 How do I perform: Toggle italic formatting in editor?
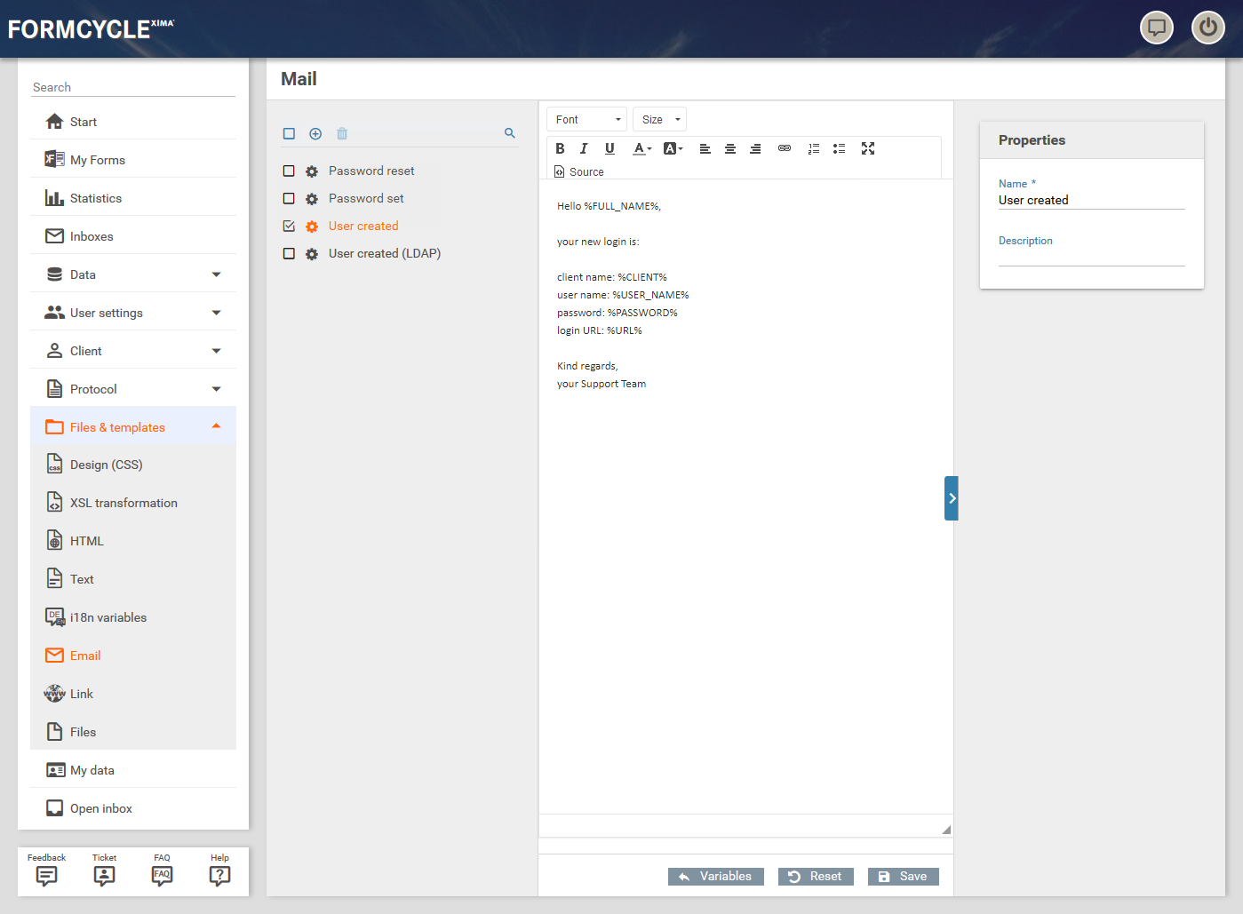click(x=584, y=148)
